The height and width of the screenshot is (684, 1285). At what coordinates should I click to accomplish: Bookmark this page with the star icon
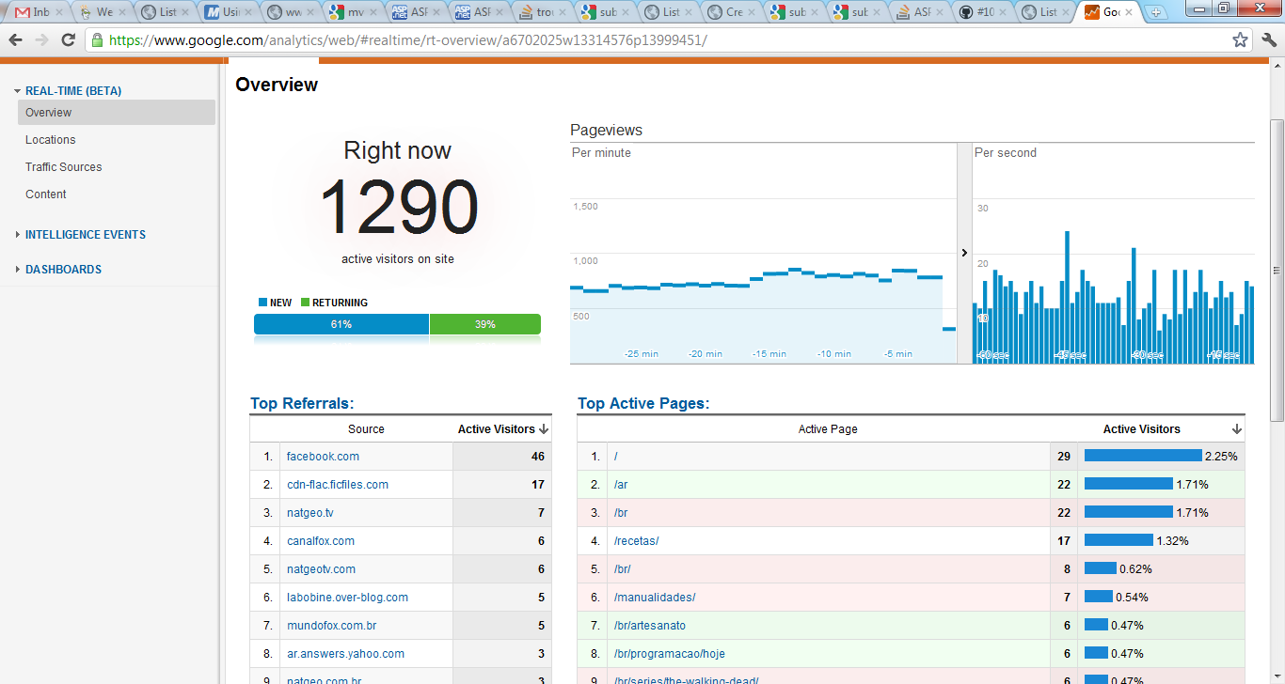tap(1241, 40)
